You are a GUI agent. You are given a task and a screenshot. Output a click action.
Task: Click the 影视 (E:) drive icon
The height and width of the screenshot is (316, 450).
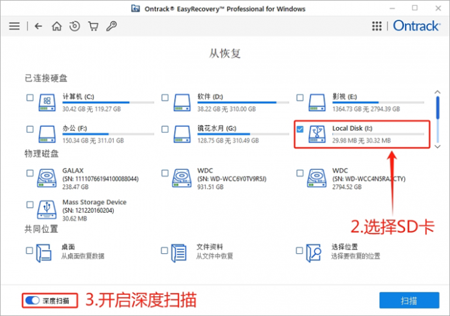317,102
